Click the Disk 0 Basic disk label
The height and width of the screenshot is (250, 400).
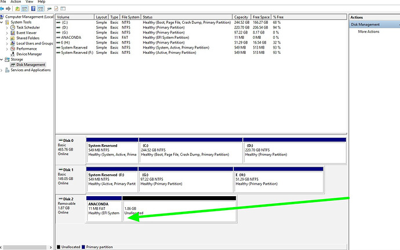click(x=71, y=150)
